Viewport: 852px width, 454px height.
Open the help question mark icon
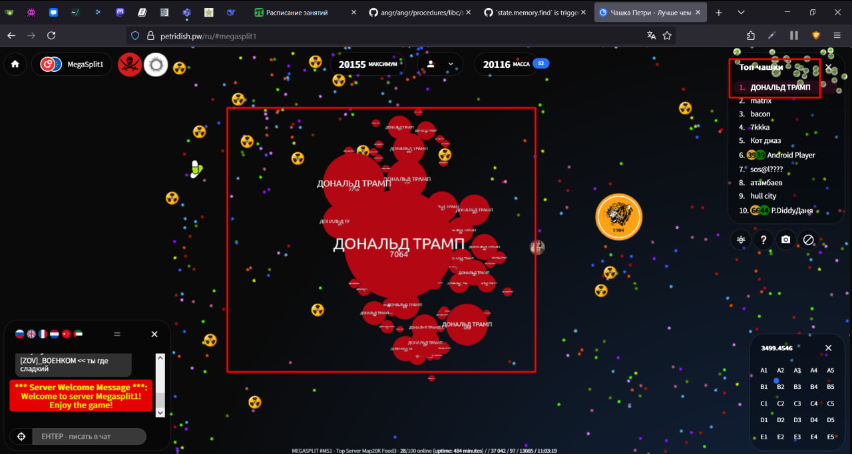coord(763,240)
